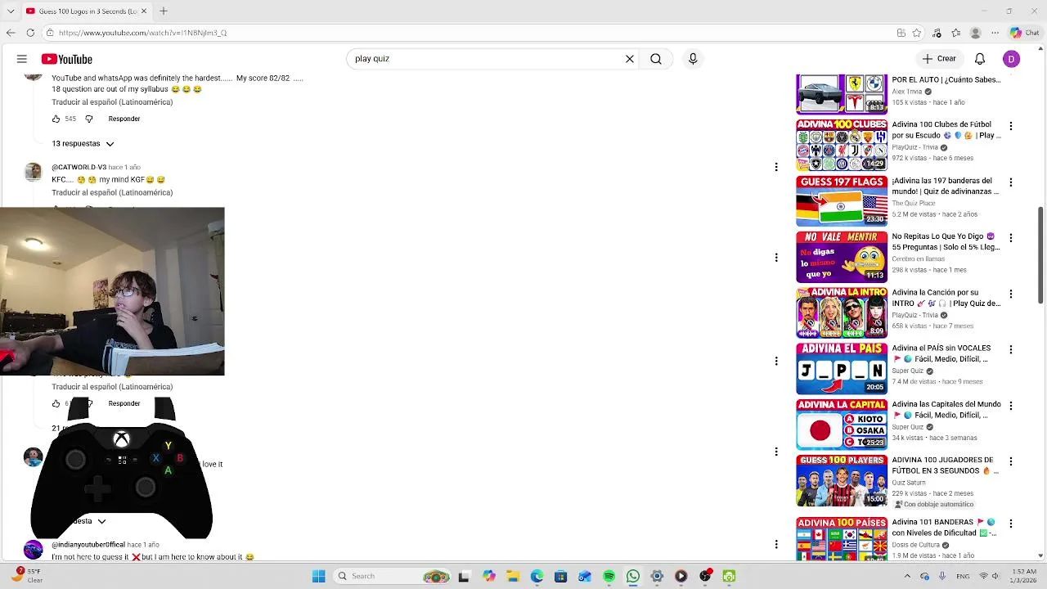
Task: Open @indianyoutuber0ffical channel name
Action: click(88, 544)
